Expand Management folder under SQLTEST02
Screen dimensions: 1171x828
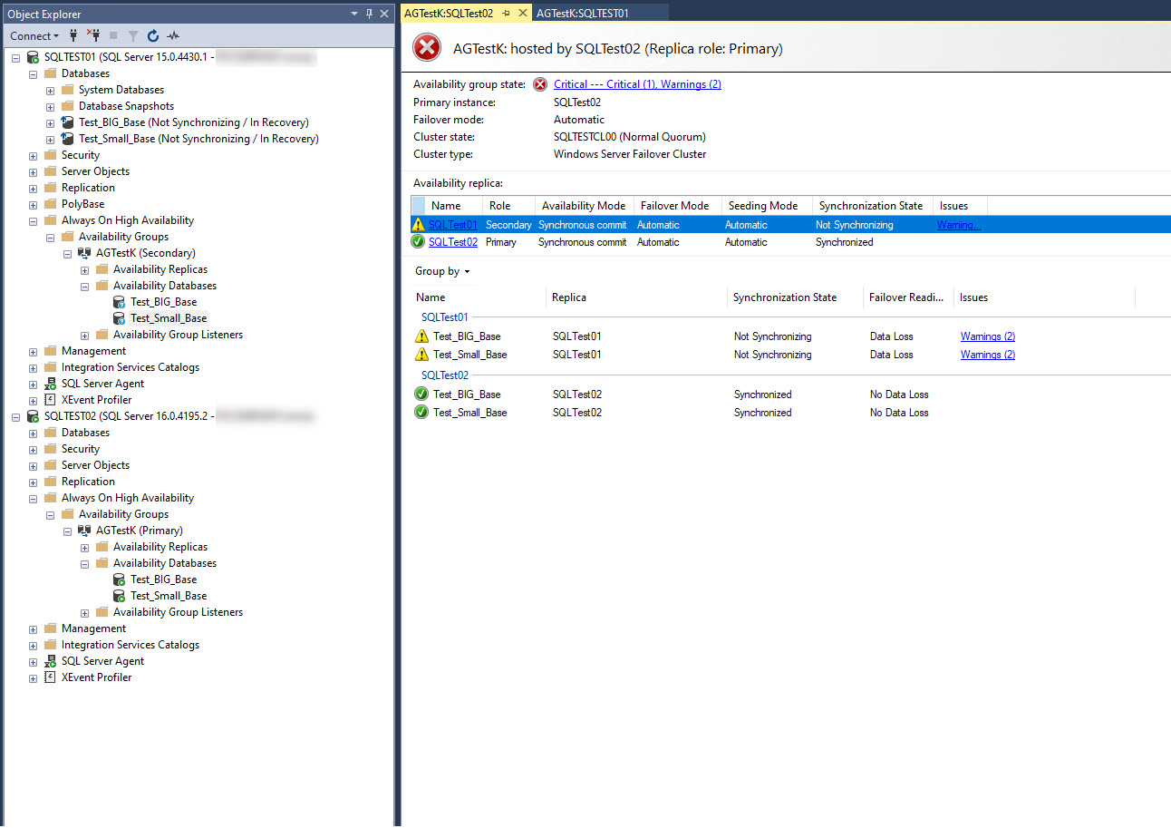tap(34, 628)
